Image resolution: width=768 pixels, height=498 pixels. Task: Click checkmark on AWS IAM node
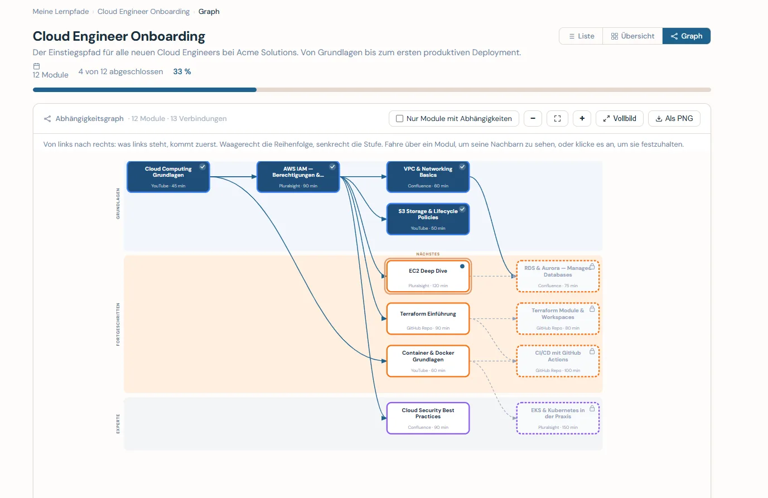(332, 167)
